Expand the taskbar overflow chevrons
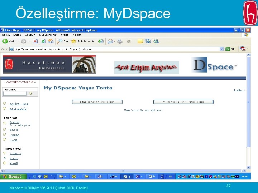 [x=162, y=177]
